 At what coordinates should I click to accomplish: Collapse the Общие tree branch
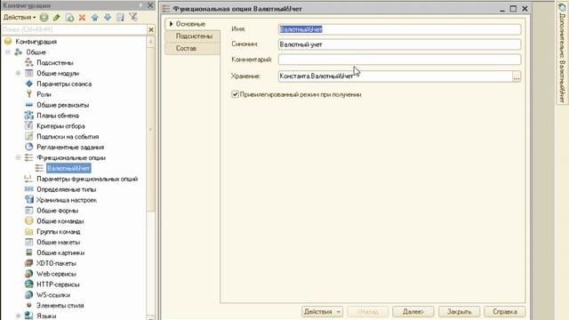pos(8,52)
